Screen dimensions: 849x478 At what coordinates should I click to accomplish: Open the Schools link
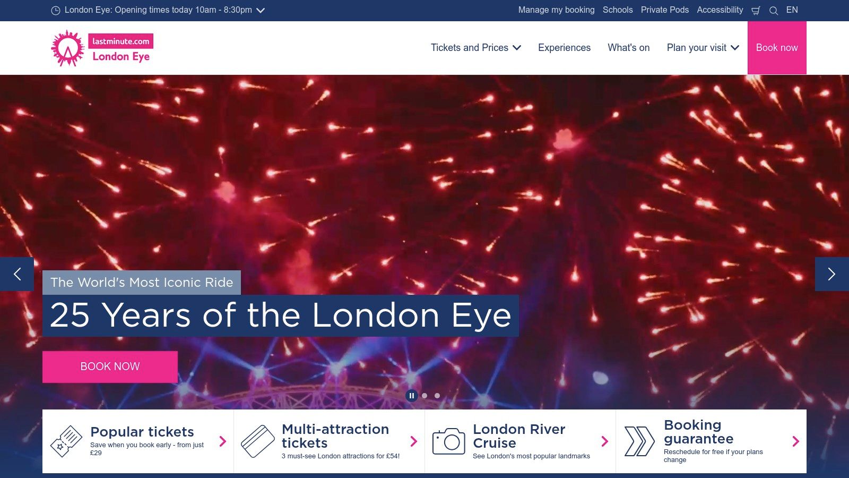[618, 10]
